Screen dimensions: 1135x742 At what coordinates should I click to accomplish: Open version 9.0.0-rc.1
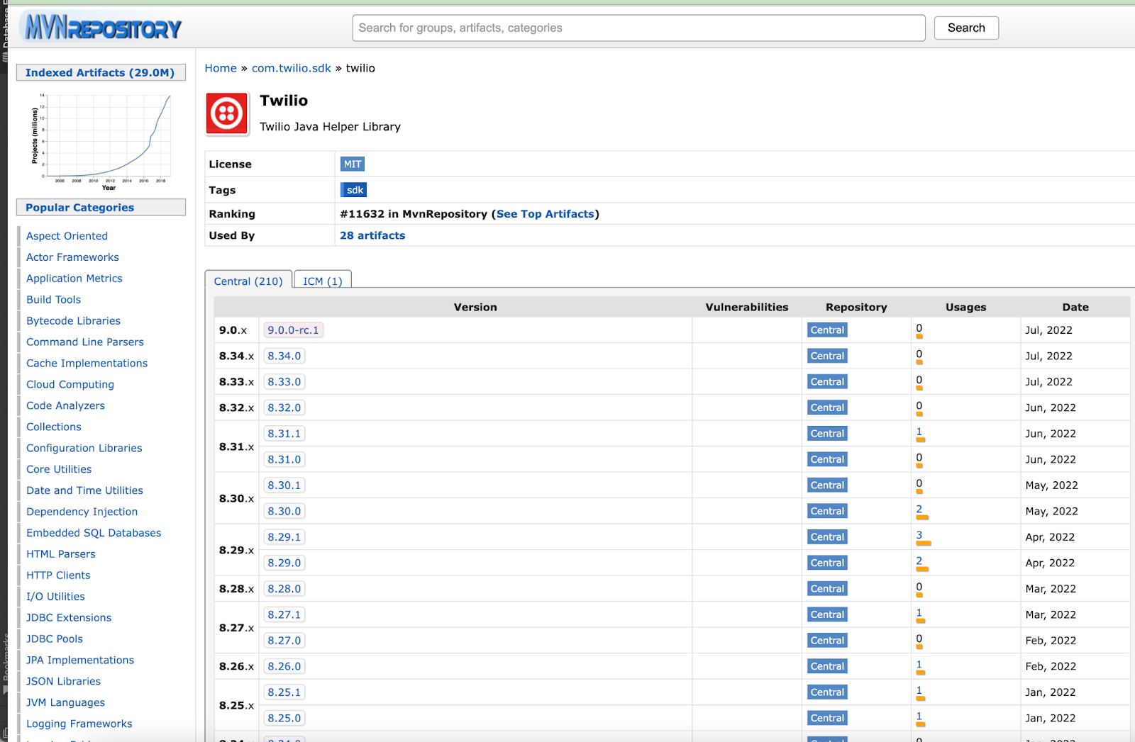(293, 330)
